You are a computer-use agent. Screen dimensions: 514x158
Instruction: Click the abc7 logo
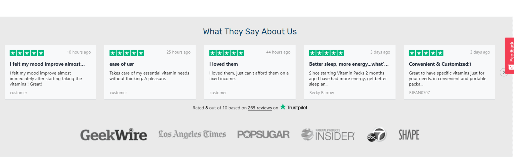click(x=377, y=135)
